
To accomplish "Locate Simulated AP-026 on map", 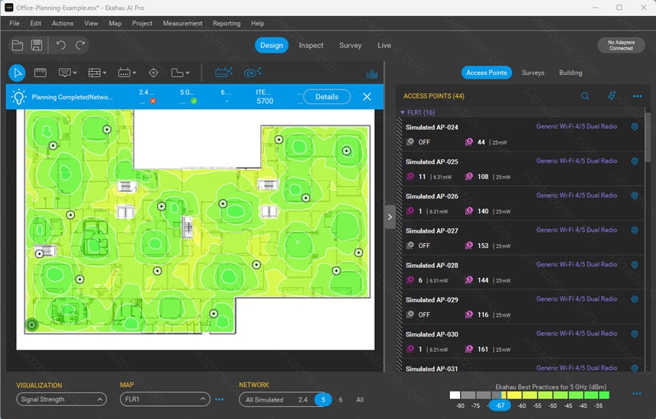I will (635, 195).
